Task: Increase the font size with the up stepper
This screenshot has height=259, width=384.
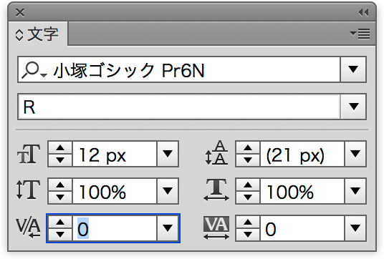Action: 60,147
